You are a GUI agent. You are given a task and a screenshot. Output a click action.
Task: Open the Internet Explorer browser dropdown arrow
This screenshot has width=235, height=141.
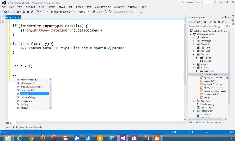point(72,12)
